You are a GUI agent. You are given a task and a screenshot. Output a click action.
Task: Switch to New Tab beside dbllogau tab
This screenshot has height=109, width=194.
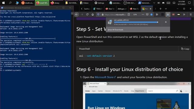point(134,9)
